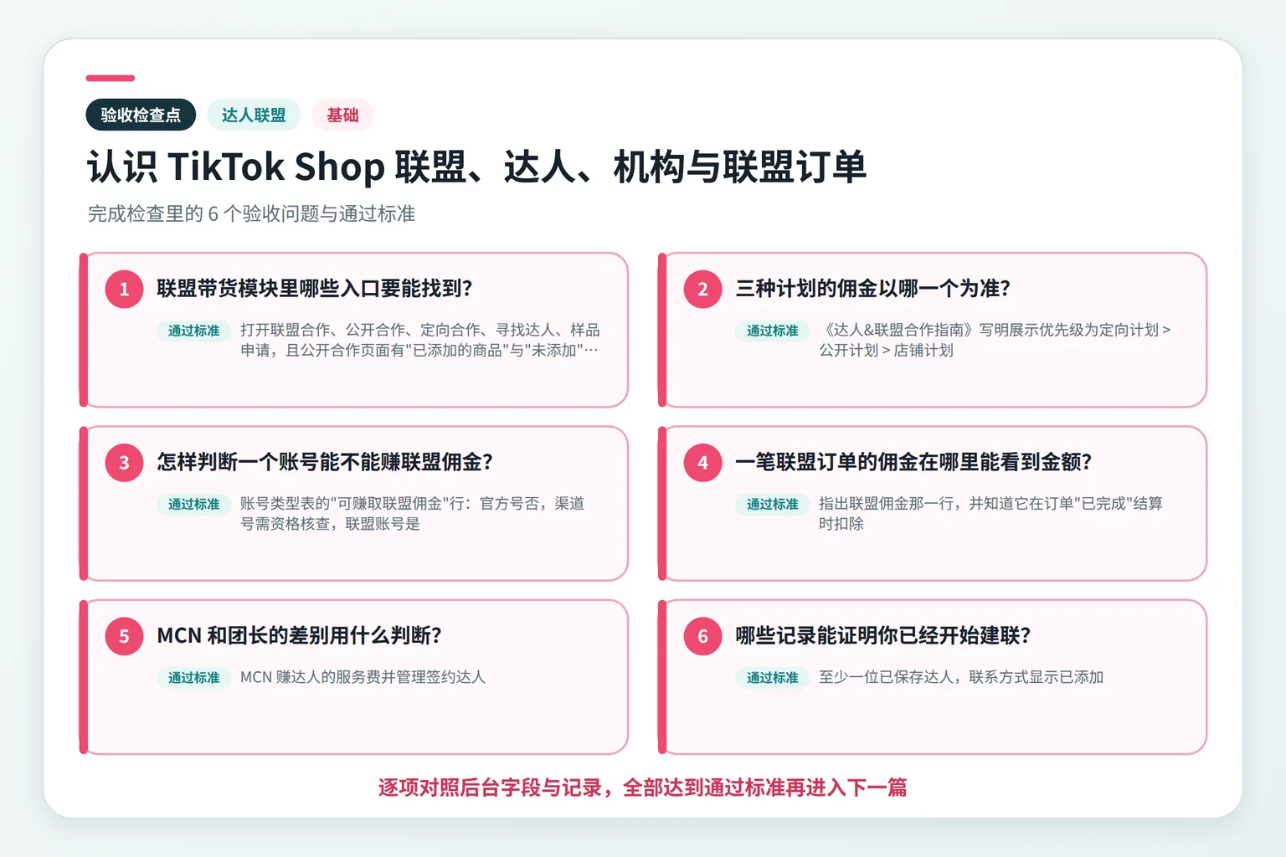This screenshot has width=1286, height=857.
Task: Click answer text 账号类型表的"可赚取联盟佣金"行
Action: (413, 513)
